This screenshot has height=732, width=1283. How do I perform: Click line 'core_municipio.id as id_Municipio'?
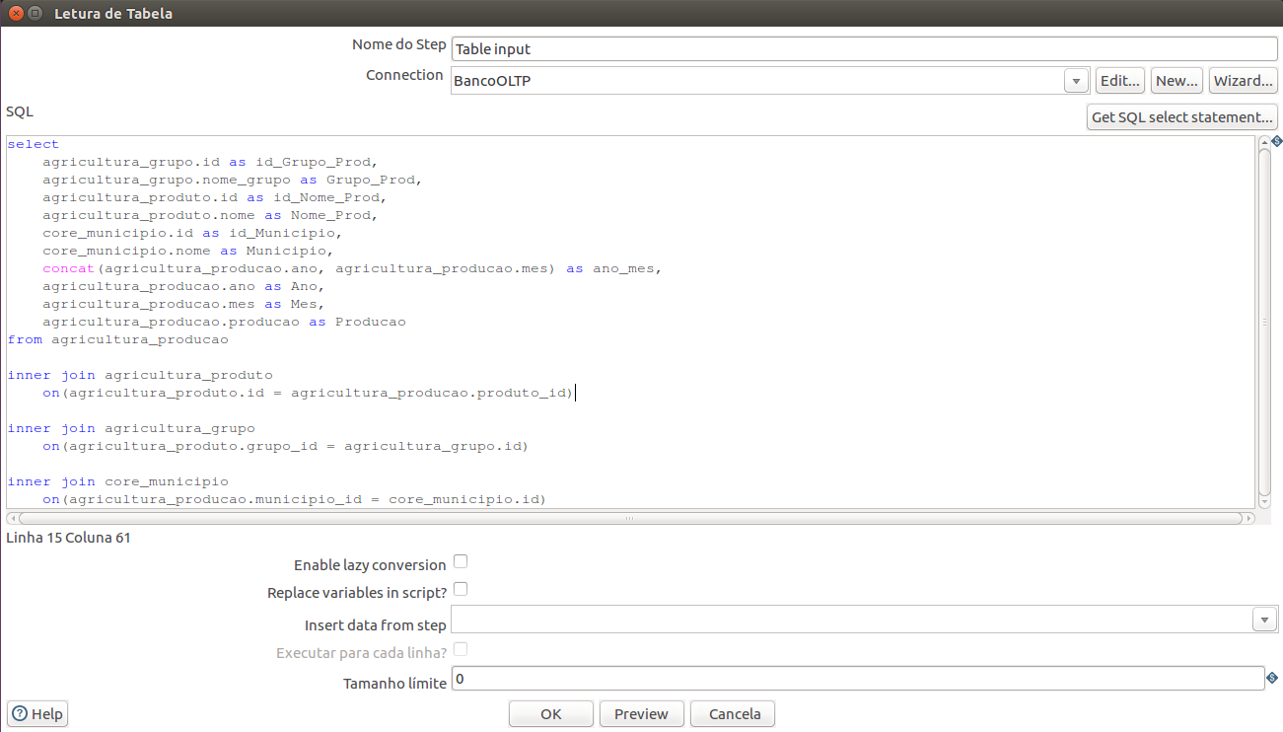(x=192, y=233)
